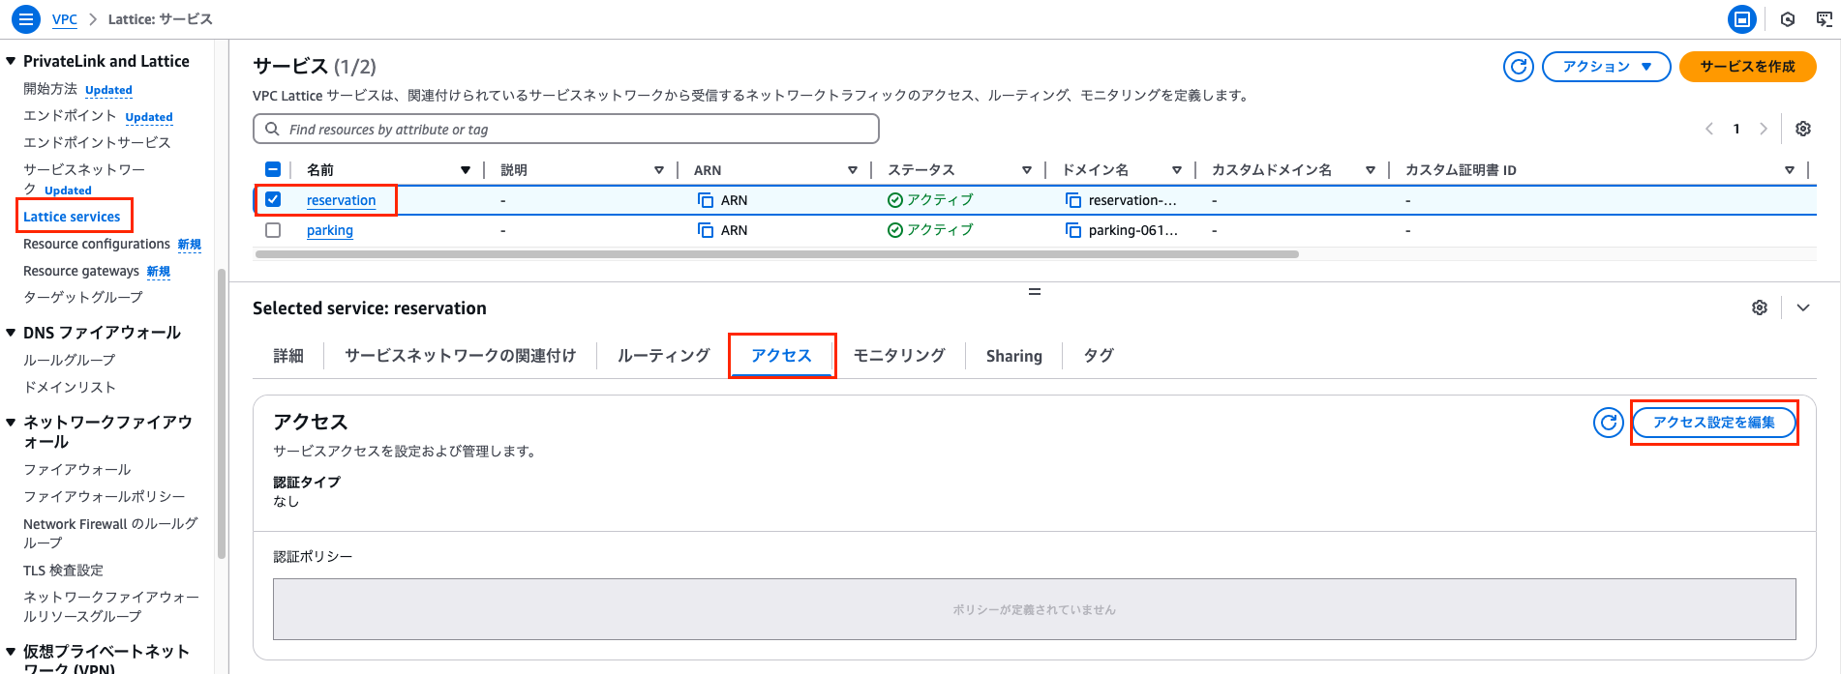Copy the parking service ARN
The height and width of the screenshot is (674, 1841).
tap(706, 230)
